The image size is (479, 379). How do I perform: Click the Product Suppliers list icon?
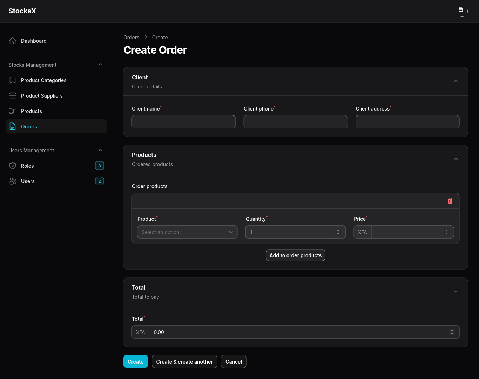coord(13,96)
